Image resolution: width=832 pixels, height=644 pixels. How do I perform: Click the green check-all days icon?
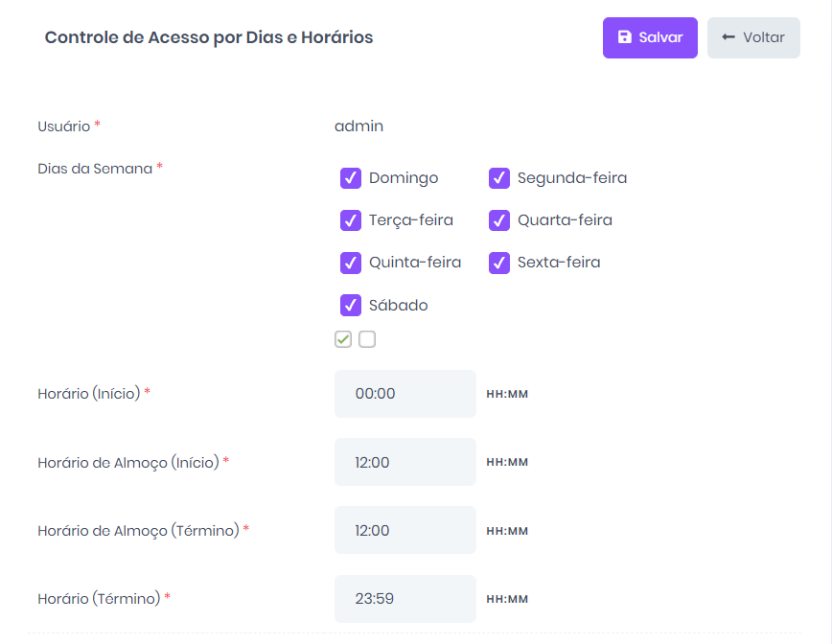tap(343, 339)
